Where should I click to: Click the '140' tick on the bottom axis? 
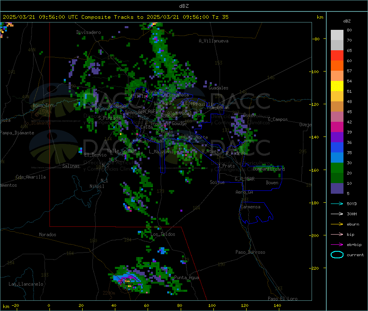[277, 305]
